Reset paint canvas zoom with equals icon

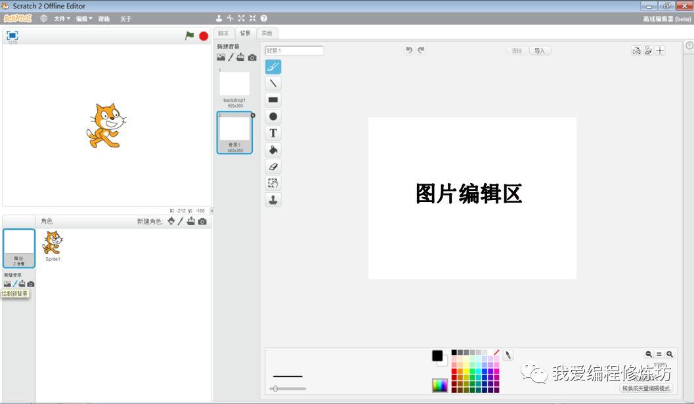[659, 354]
